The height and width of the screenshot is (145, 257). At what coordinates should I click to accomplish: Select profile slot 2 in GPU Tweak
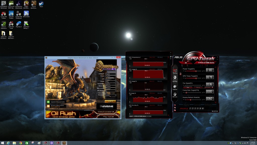[193, 109]
